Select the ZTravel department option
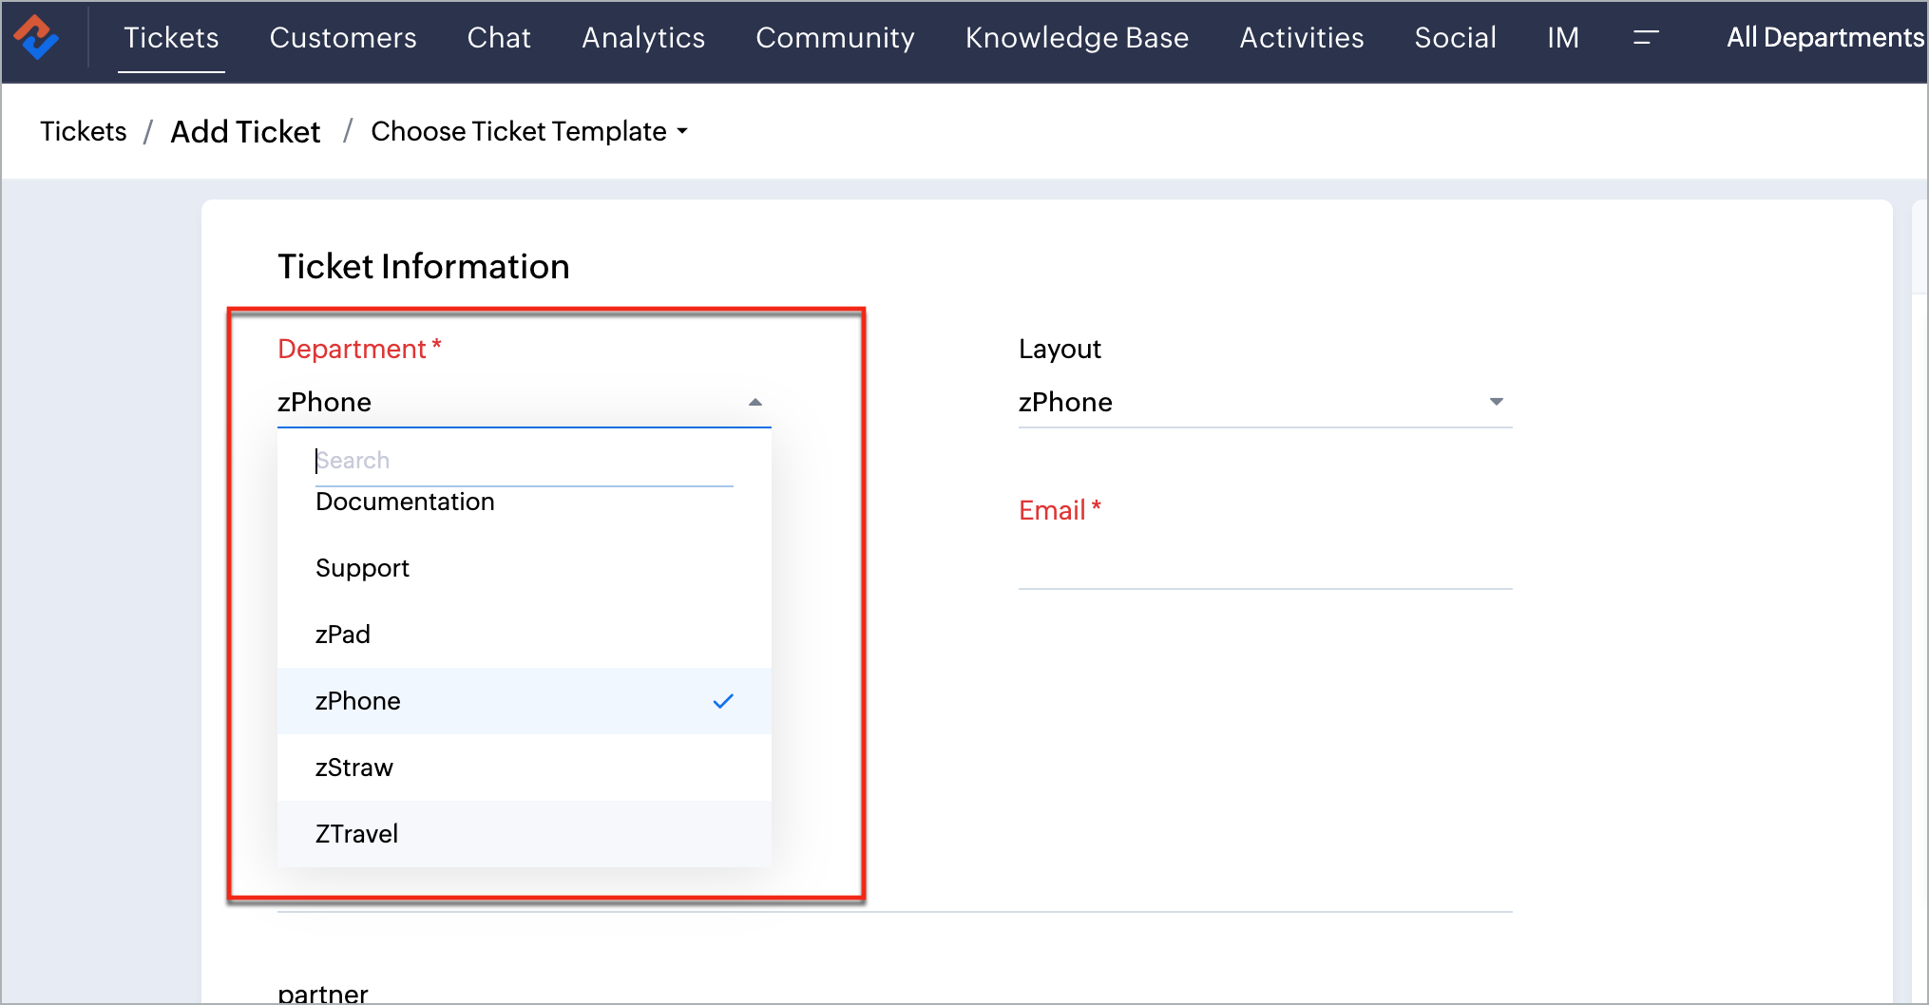Screen dimensions: 1929x1005 tap(356, 834)
